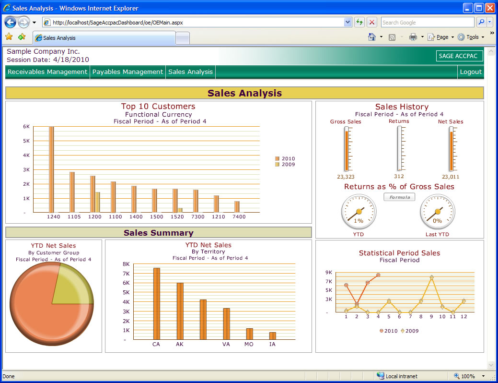The image size is (498, 383).
Task: Click the browser Back arrow button
Action: pos(11,23)
